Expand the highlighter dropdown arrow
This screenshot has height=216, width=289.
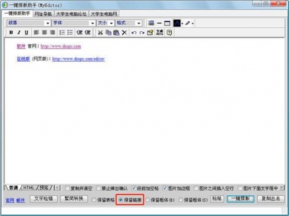click(192, 24)
